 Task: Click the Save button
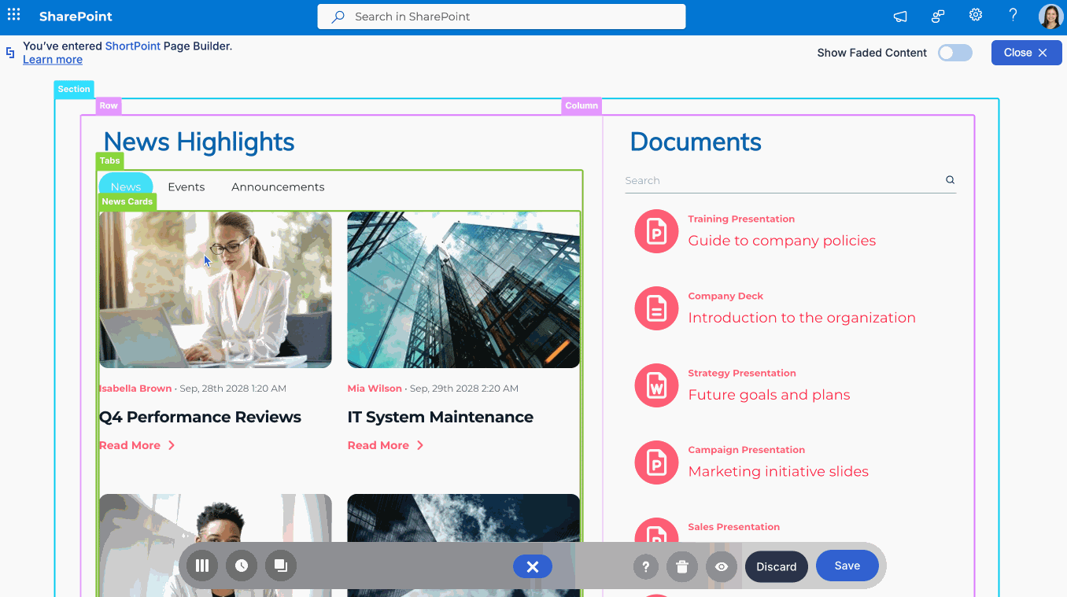(847, 566)
